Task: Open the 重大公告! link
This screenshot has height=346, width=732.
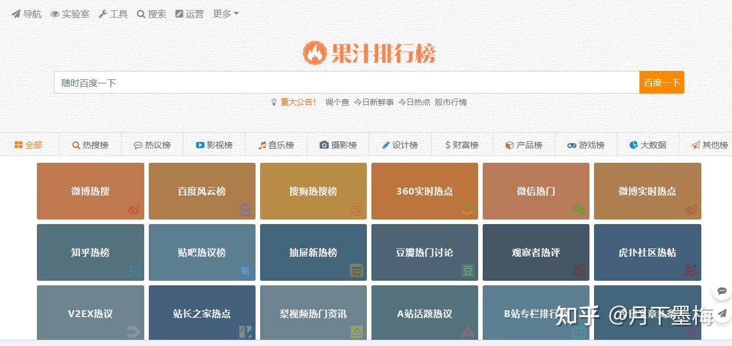Action: [x=298, y=102]
